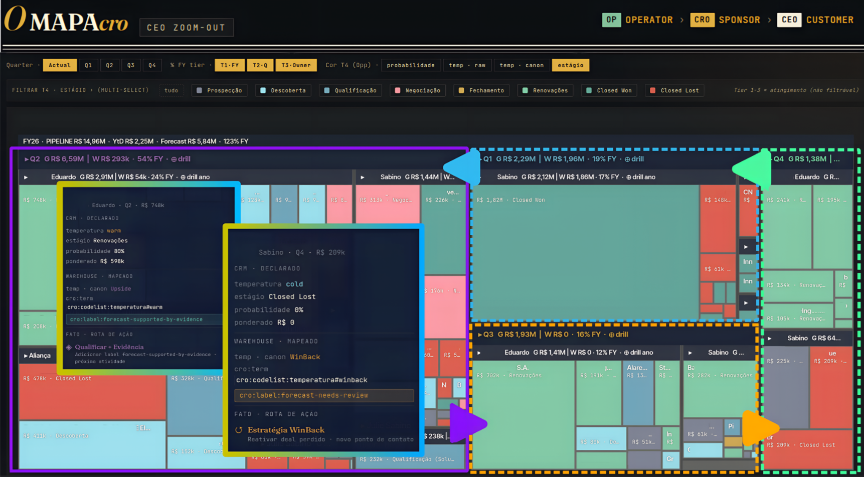
Task: Open the CEO ZOOM-OUT view button
Action: pyautogui.click(x=187, y=28)
